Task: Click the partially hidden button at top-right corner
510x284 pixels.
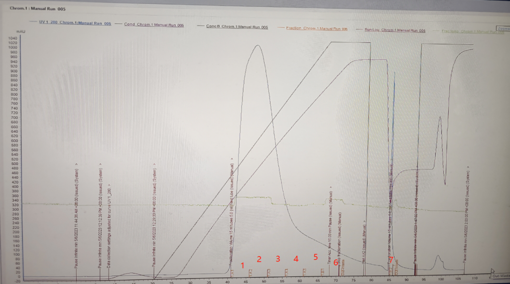Action: coord(502,28)
